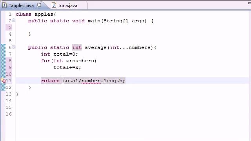Click '.length;' on line 11

click(113, 81)
